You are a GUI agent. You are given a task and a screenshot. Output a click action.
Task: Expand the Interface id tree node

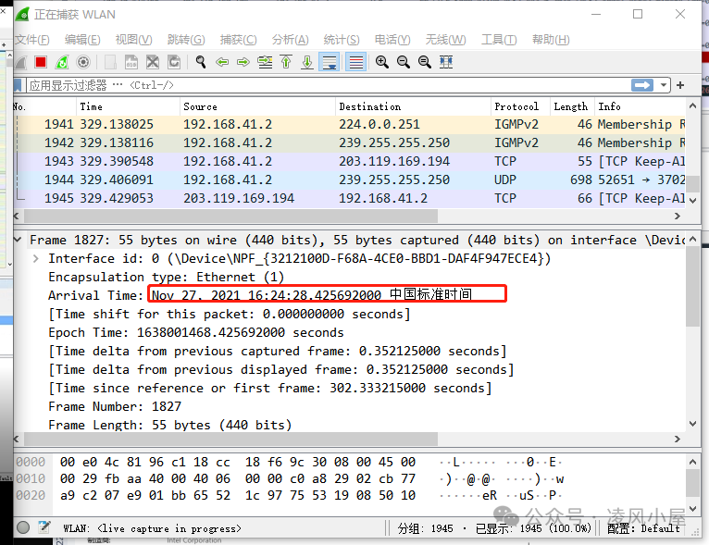35,258
